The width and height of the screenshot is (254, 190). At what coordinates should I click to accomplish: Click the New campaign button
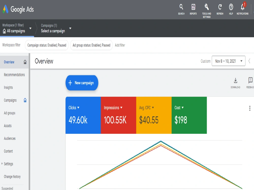82,83
